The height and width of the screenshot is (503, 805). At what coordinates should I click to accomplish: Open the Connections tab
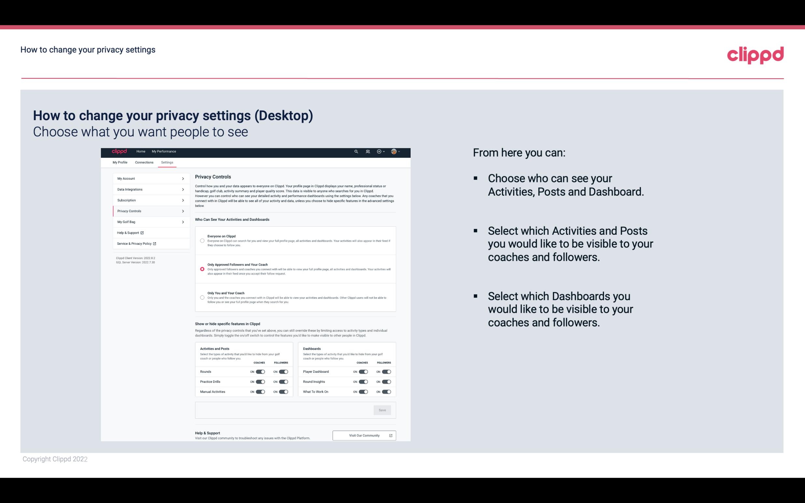[x=144, y=162]
